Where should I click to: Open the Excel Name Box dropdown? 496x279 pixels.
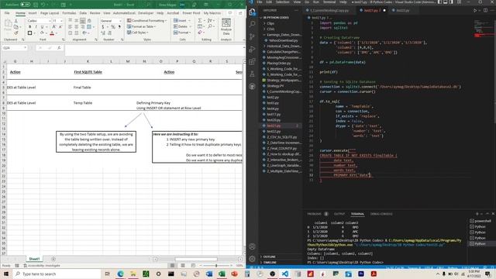click(25, 48)
